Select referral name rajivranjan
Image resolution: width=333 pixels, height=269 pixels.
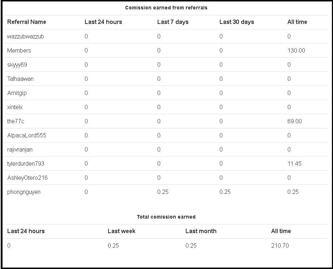[20, 149]
